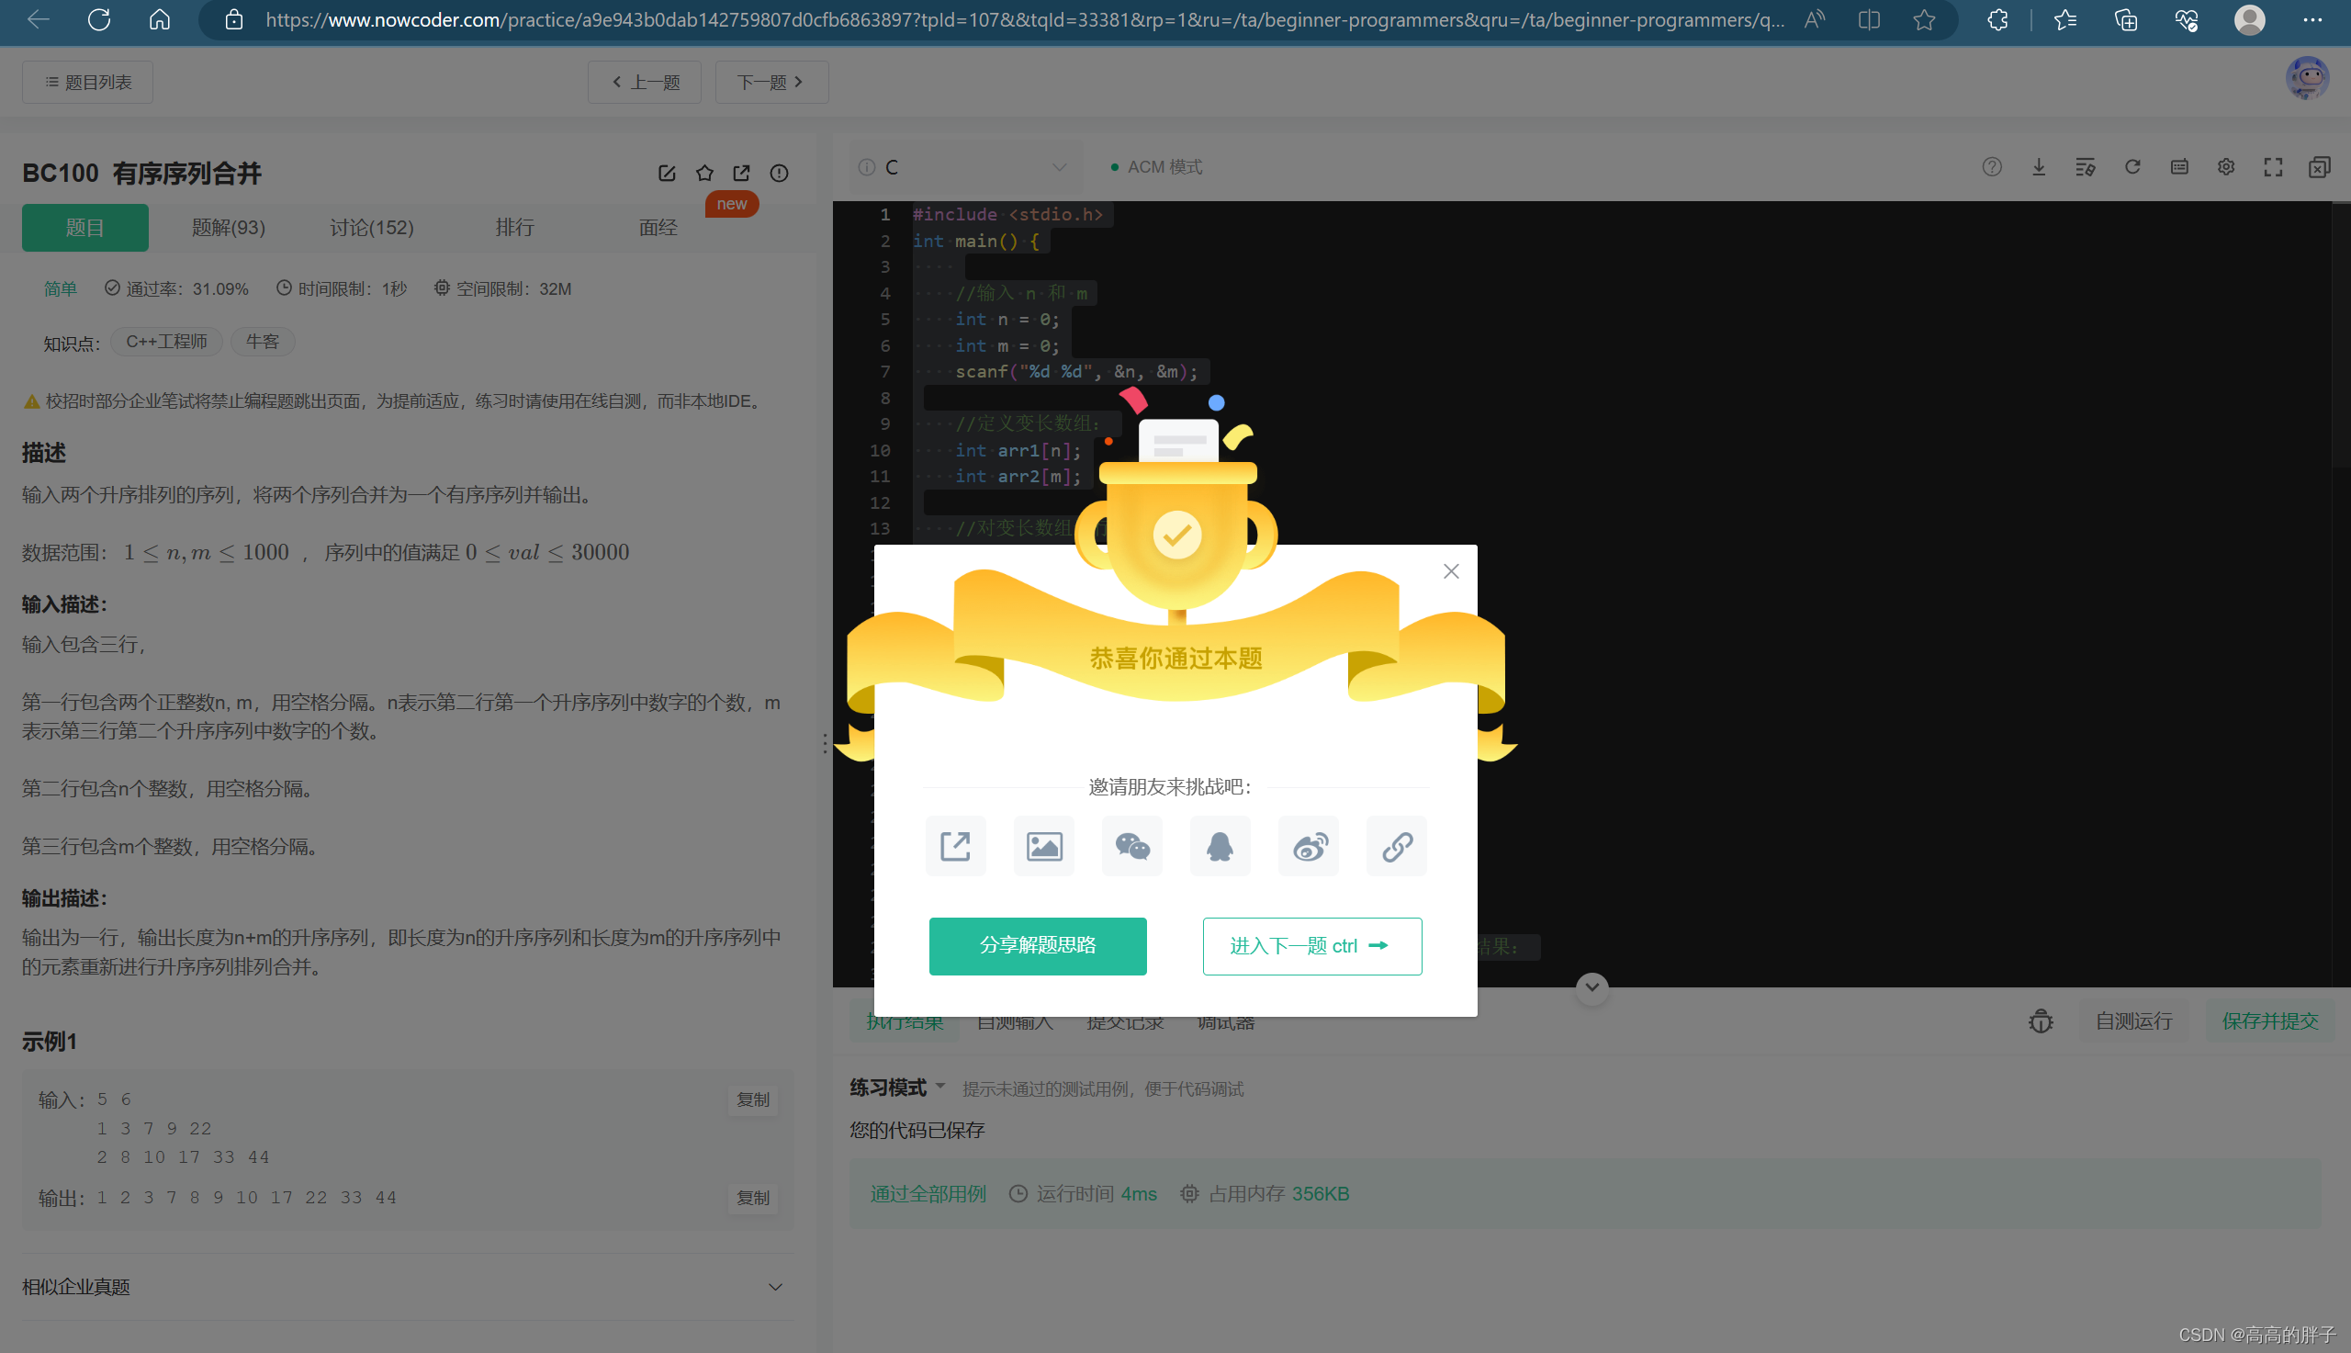This screenshot has width=2351, height=1353.
Task: Click ACM 模式 label
Action: (1164, 167)
